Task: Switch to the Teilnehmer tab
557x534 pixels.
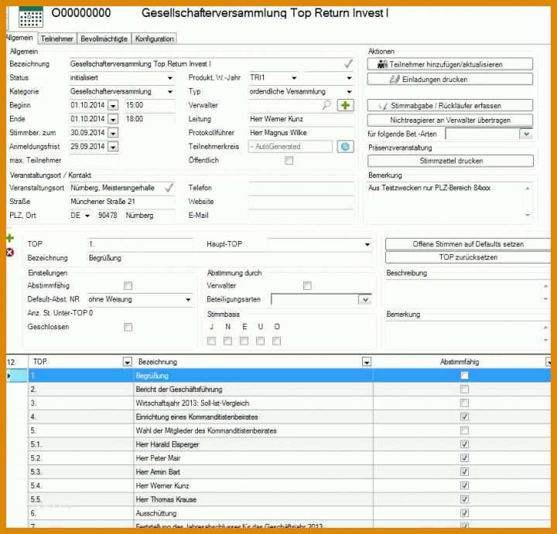Action: pos(57,39)
